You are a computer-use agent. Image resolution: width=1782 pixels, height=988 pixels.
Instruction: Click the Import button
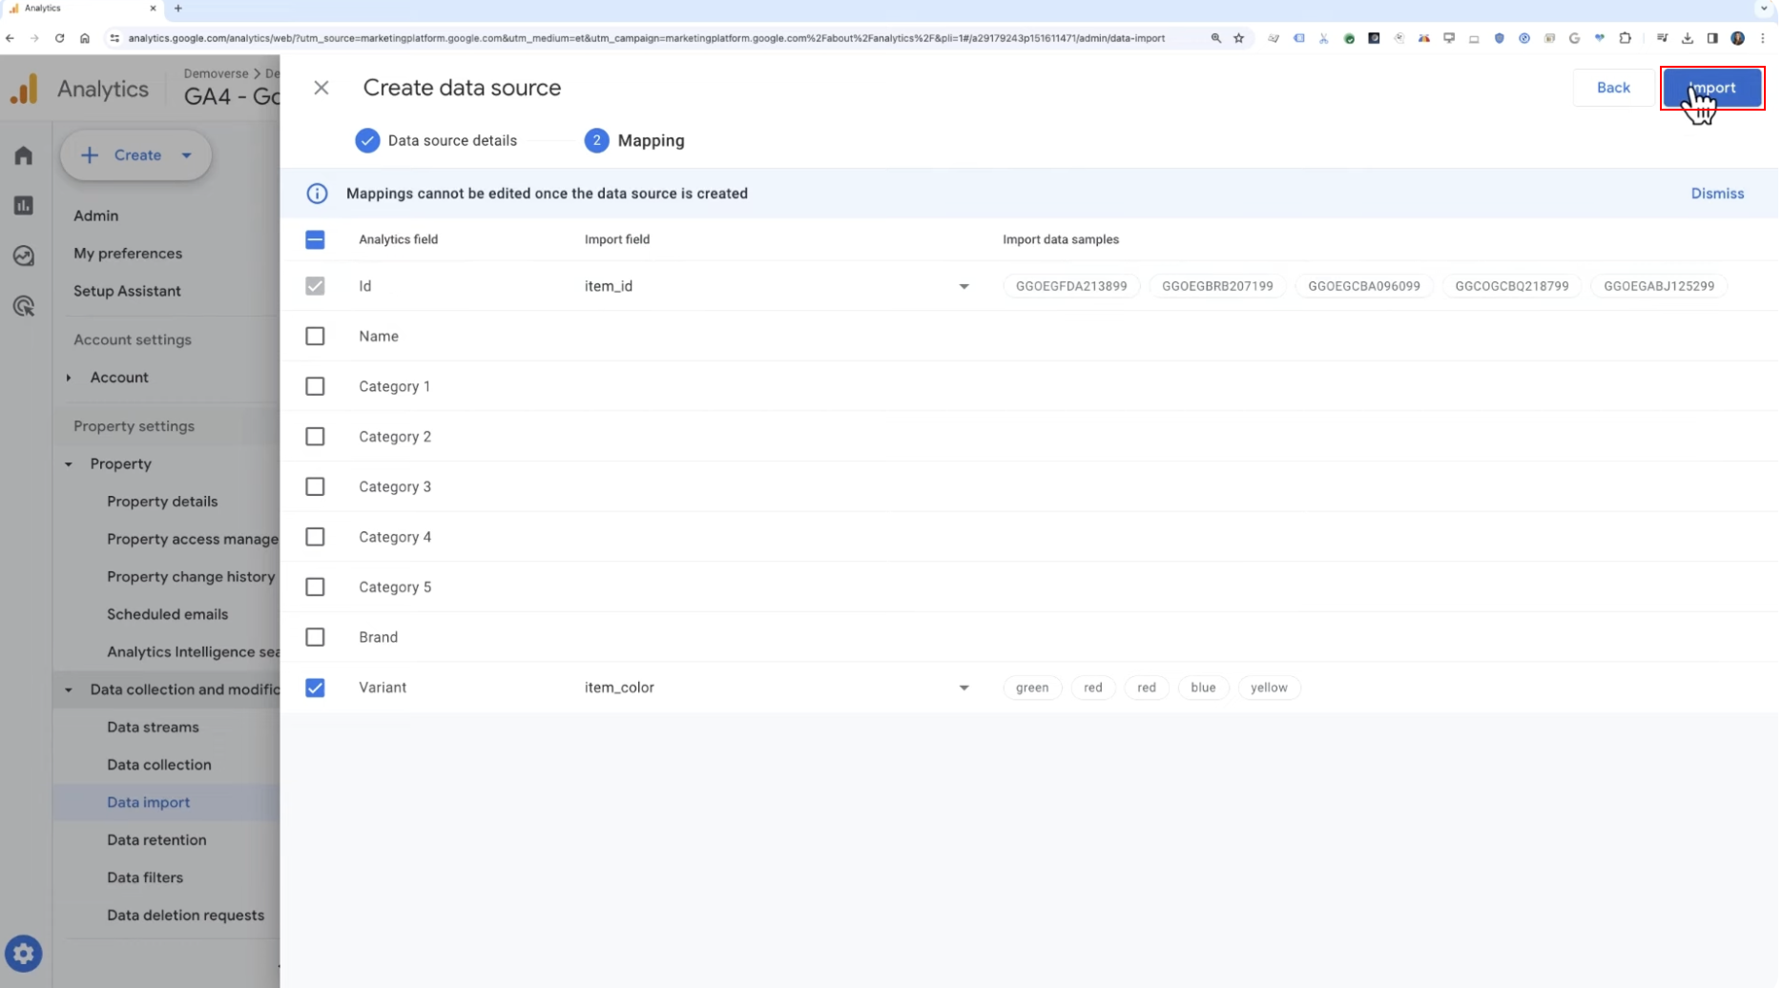tap(1714, 88)
